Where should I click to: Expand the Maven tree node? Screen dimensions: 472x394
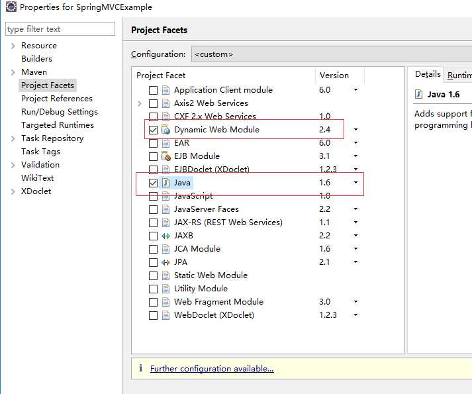pyautogui.click(x=13, y=72)
